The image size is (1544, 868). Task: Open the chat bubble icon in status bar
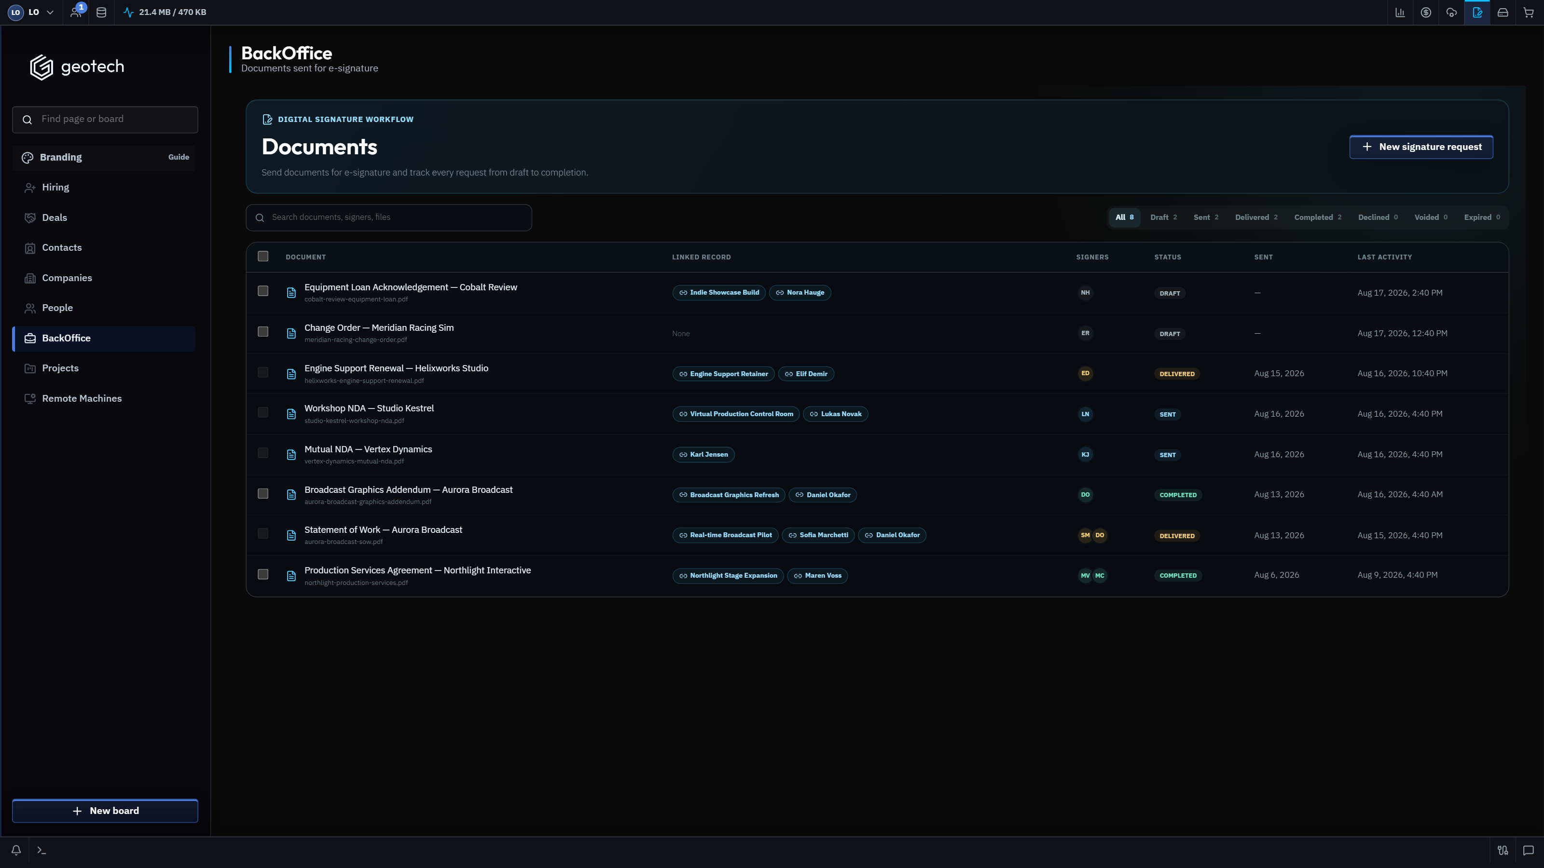[1529, 850]
